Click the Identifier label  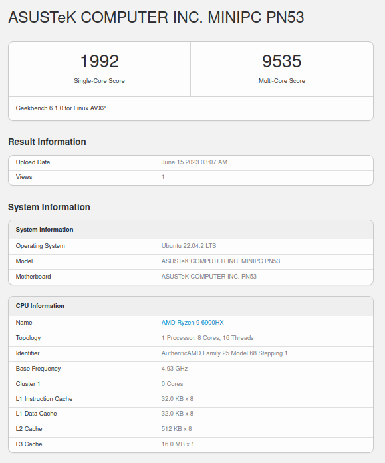[x=27, y=353]
